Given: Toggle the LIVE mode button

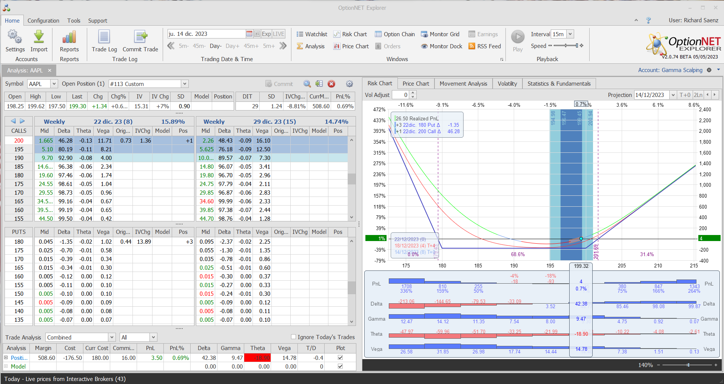Looking at the screenshot, I should click(279, 34).
